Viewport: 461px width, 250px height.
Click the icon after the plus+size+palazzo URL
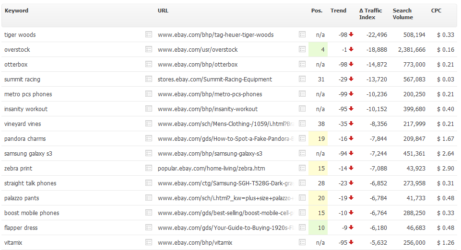[302, 198]
